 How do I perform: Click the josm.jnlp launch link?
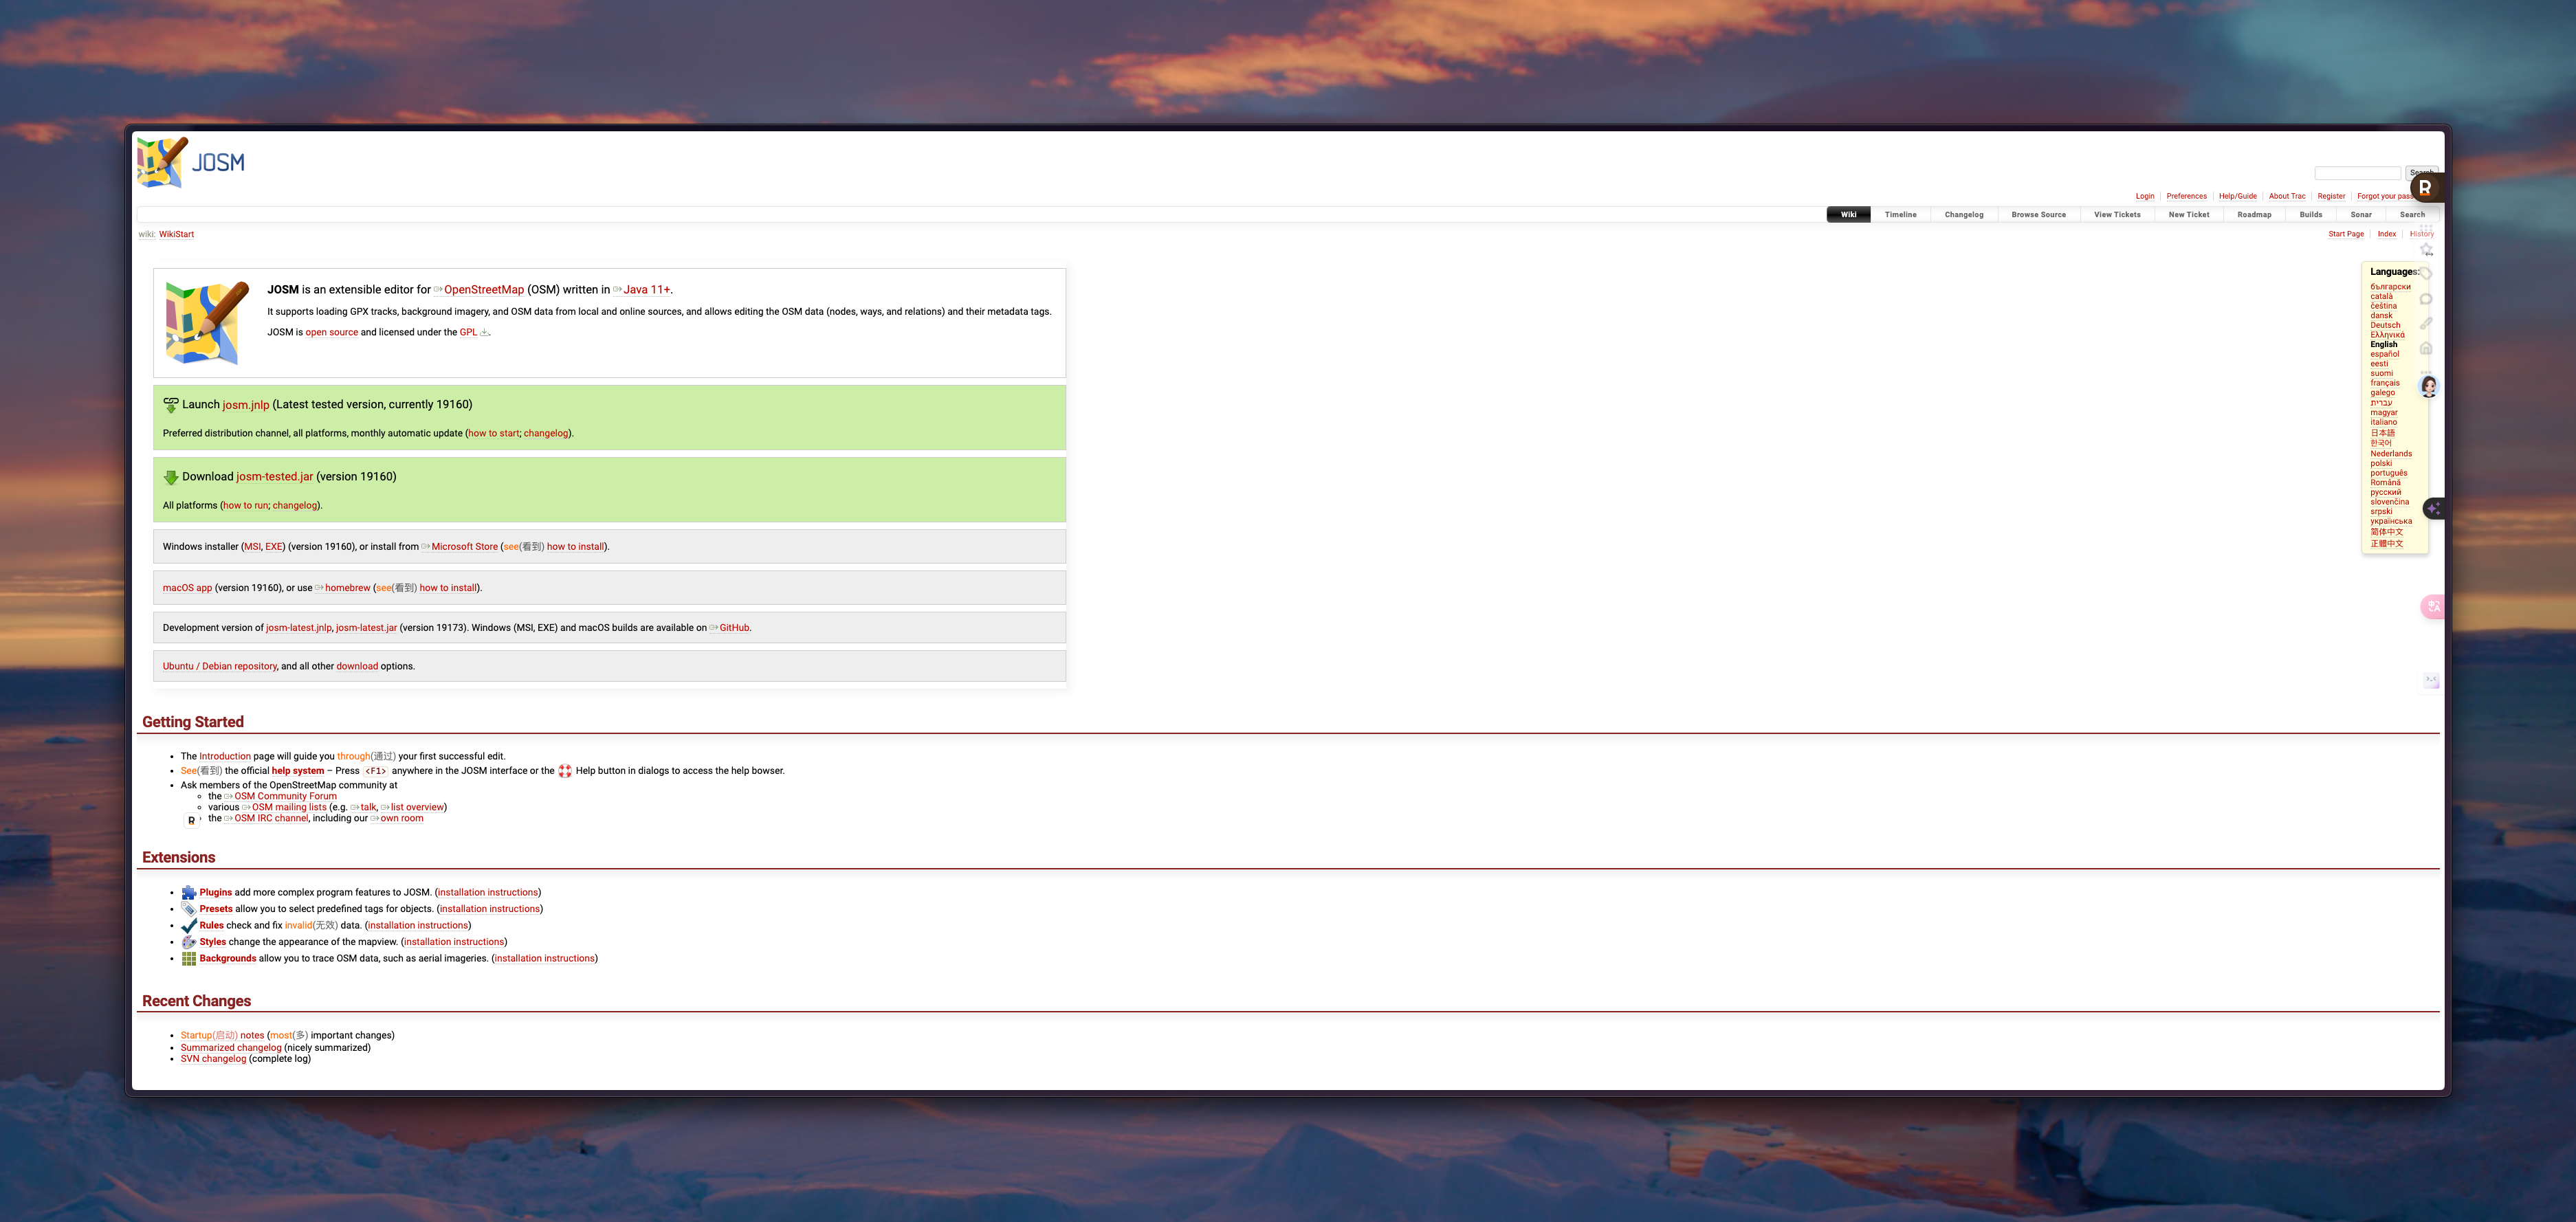pyautogui.click(x=246, y=405)
